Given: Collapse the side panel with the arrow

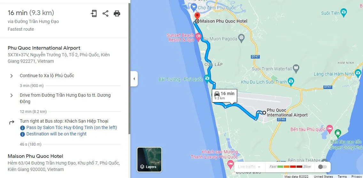Looking at the screenshot, I should click(x=134, y=79).
